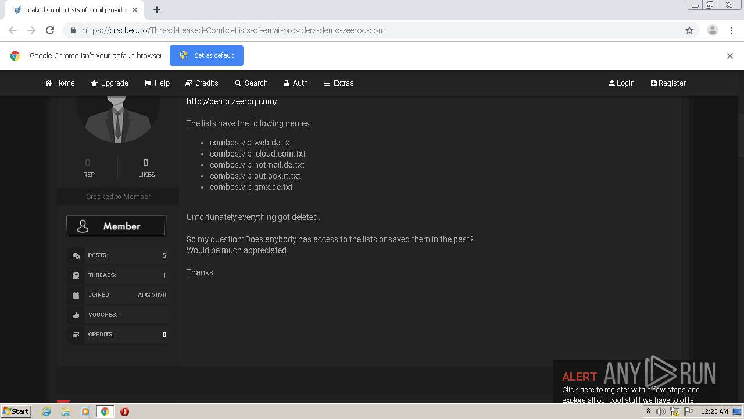Viewport: 744px width, 419px height.
Task: Click the combos.vip-web.de.txt list item
Action: [x=251, y=143]
